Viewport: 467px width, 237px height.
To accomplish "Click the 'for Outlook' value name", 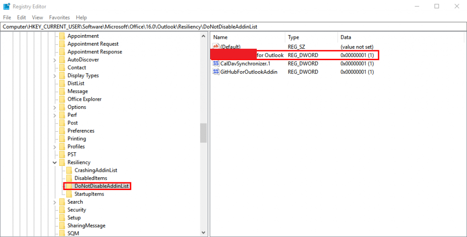I will [x=270, y=55].
